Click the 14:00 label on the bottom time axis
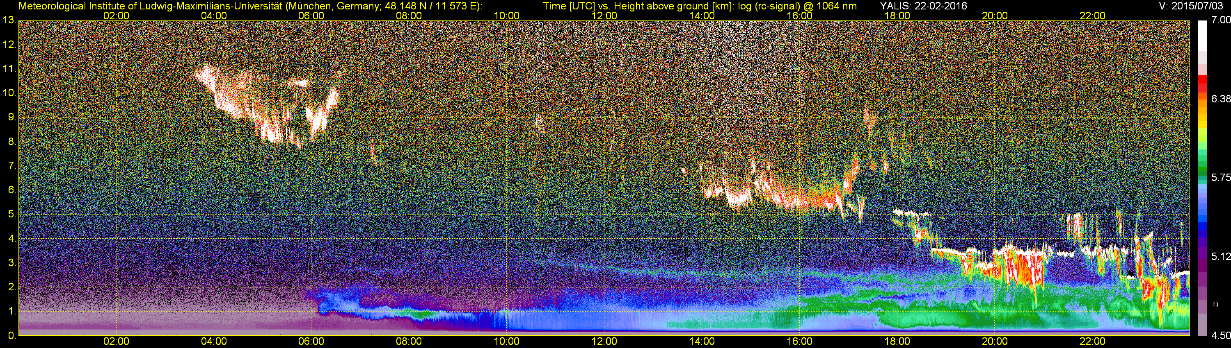The image size is (1231, 348). click(x=702, y=342)
